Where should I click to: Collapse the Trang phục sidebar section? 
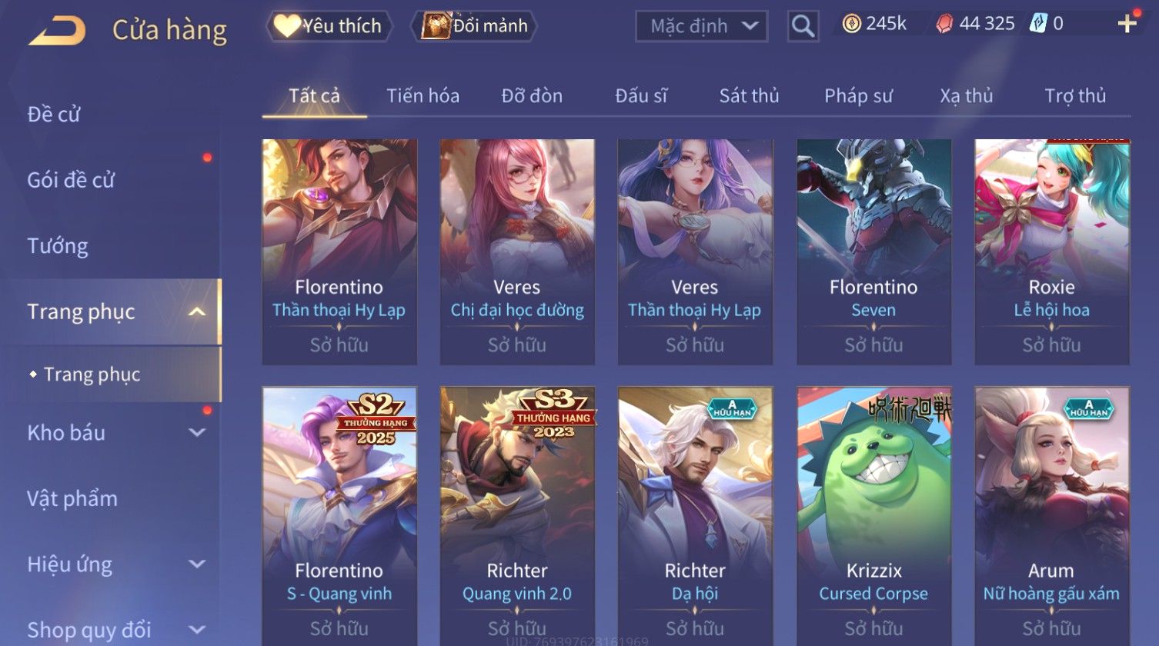tap(197, 311)
